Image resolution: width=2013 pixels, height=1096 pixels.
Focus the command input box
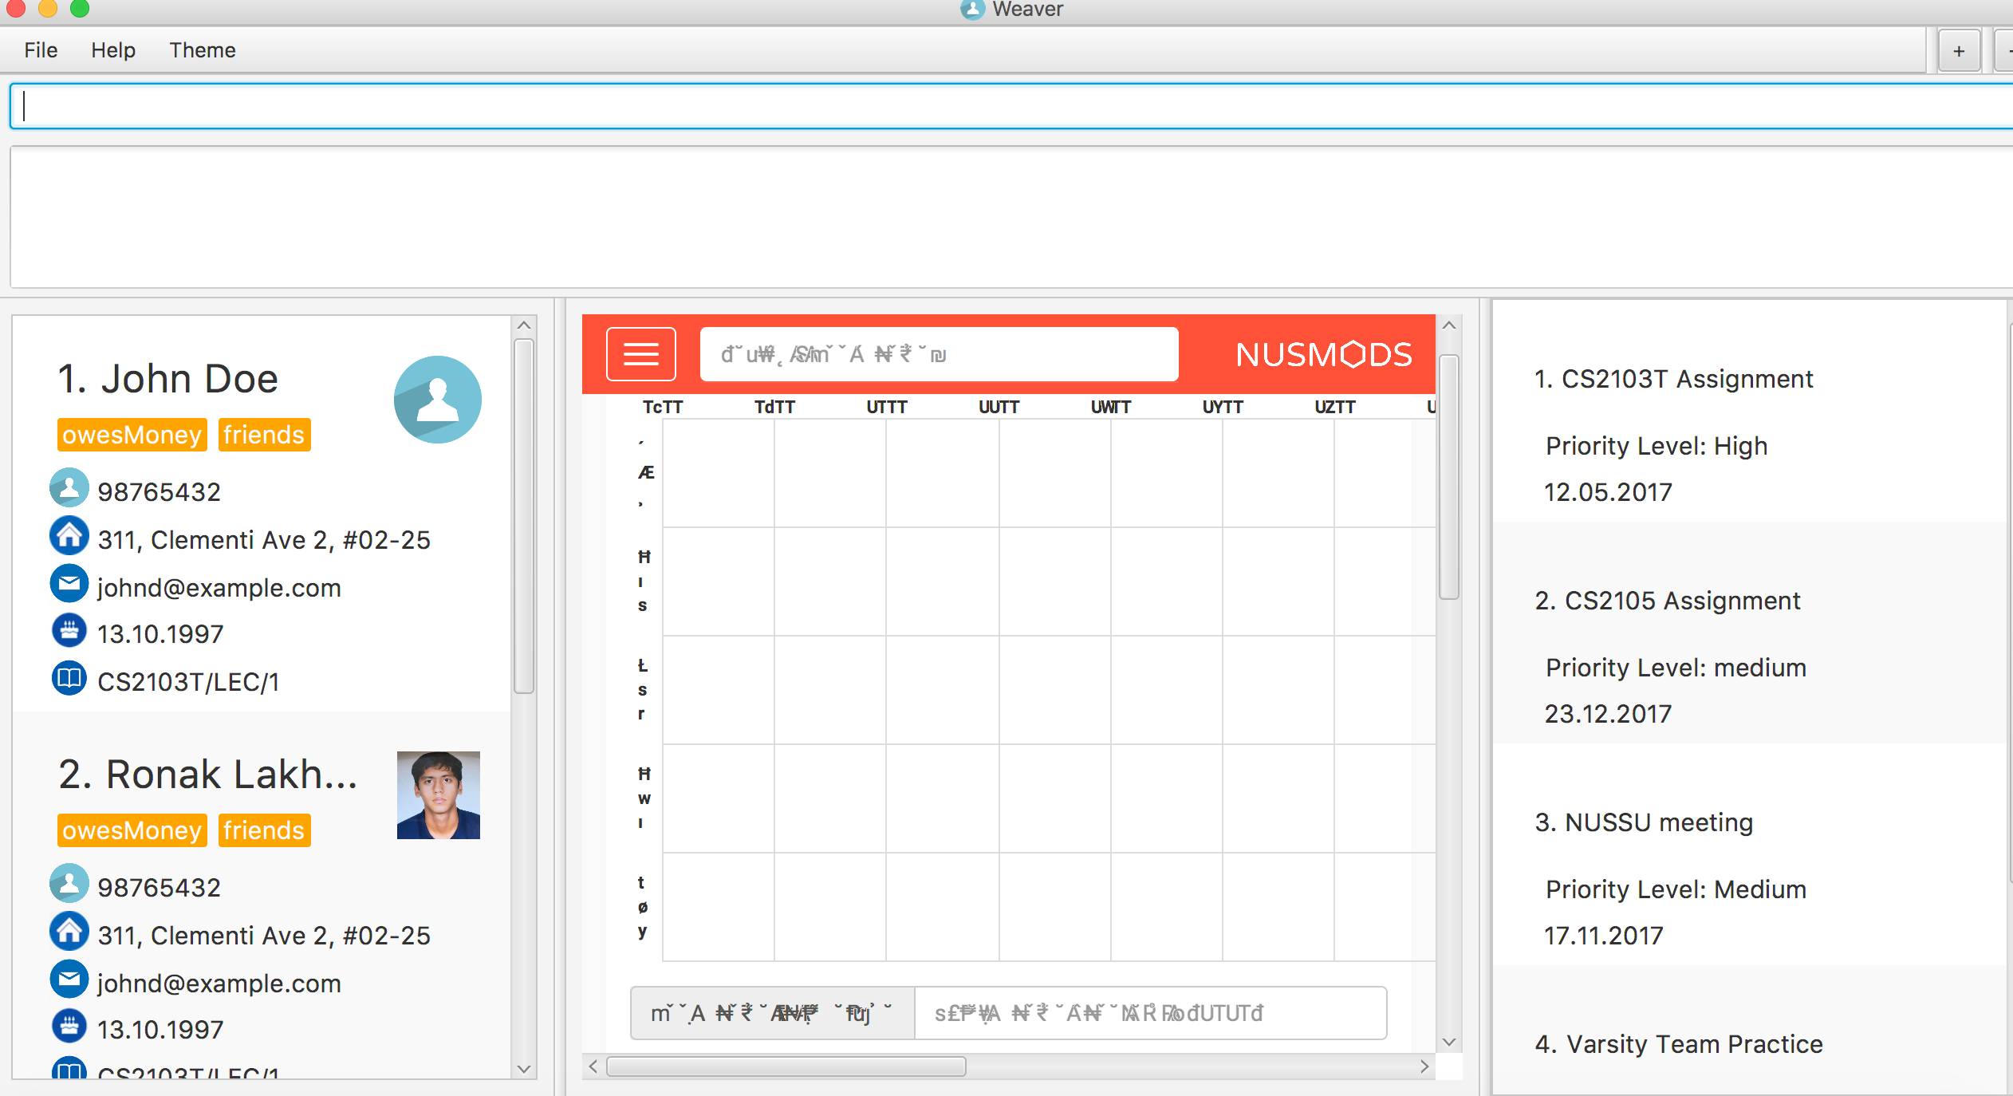1005,106
